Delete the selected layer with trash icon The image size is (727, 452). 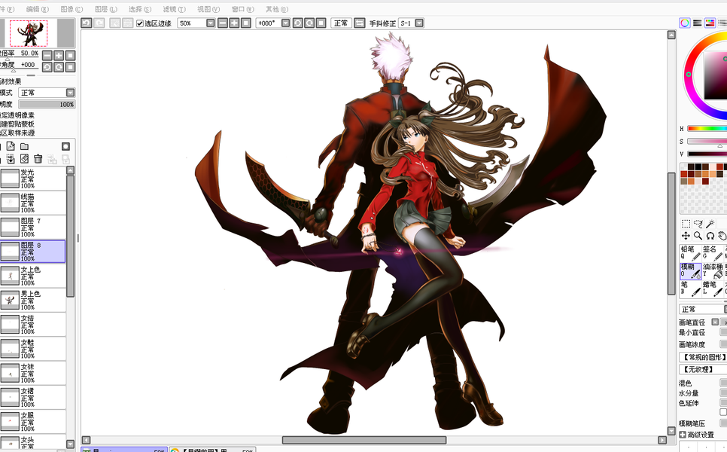coord(38,159)
